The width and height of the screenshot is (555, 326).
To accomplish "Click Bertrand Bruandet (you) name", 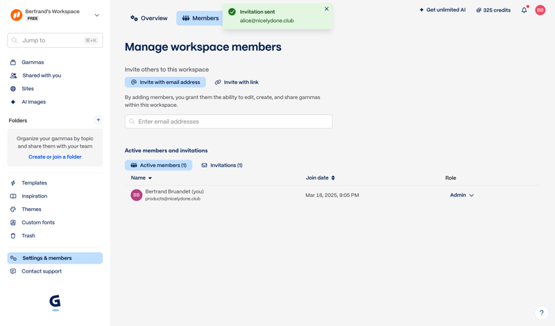I will click(x=175, y=191).
